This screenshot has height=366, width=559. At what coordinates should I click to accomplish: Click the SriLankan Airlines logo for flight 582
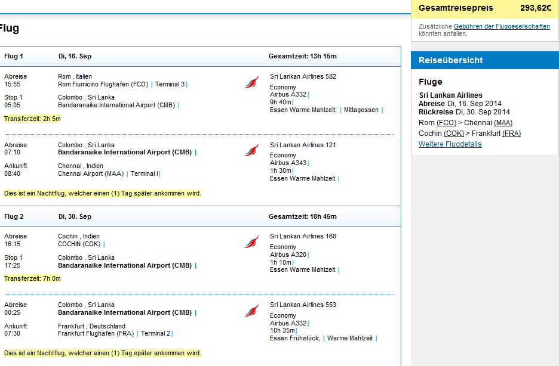(x=251, y=82)
